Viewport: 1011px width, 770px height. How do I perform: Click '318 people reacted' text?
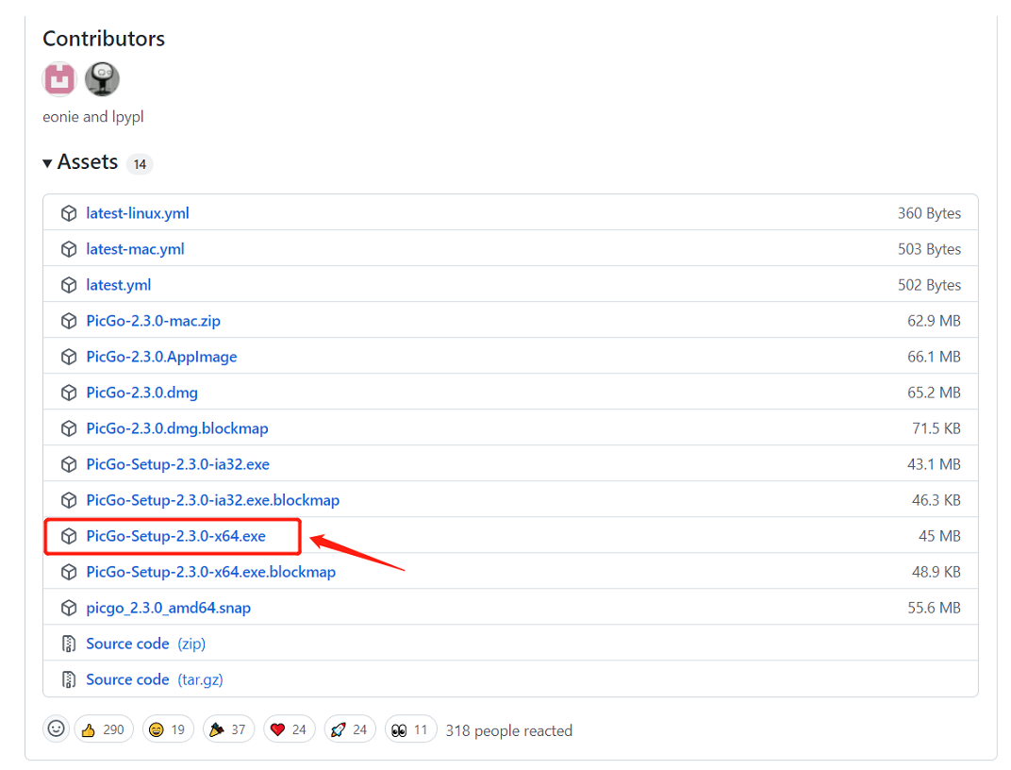point(508,730)
